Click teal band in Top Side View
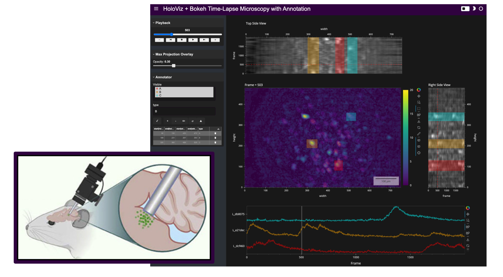503x277 pixels. pyautogui.click(x=352, y=56)
